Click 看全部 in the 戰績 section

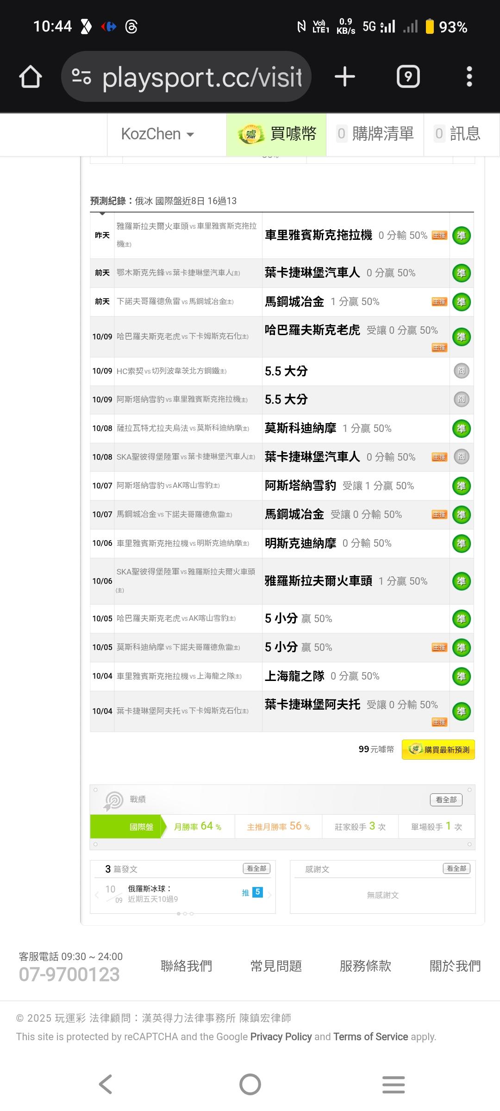[x=446, y=799]
